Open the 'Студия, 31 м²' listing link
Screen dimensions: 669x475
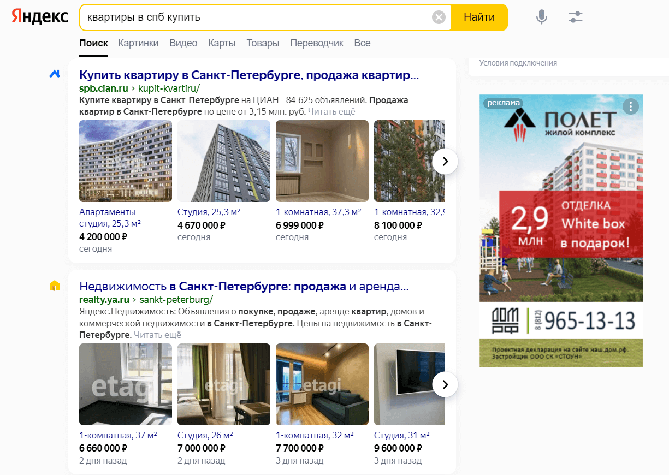402,435
